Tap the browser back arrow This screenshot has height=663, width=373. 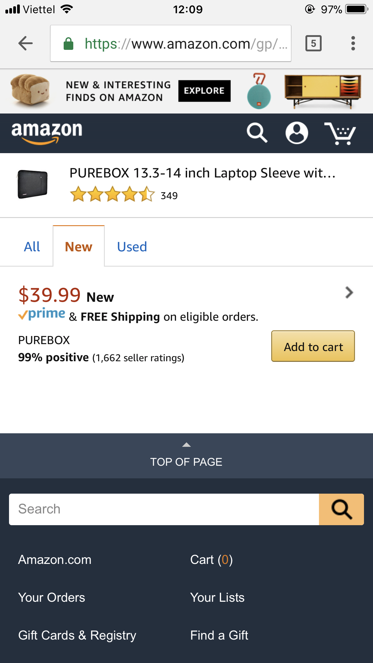click(x=26, y=44)
